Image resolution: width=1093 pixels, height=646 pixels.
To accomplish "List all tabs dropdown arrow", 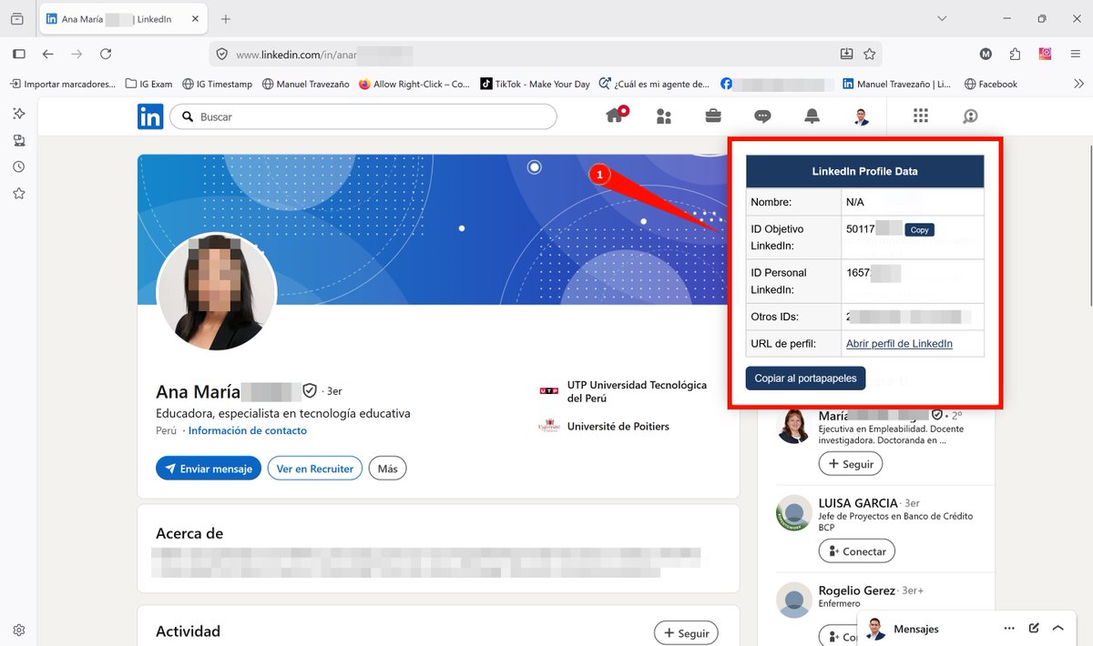I will coord(942,18).
